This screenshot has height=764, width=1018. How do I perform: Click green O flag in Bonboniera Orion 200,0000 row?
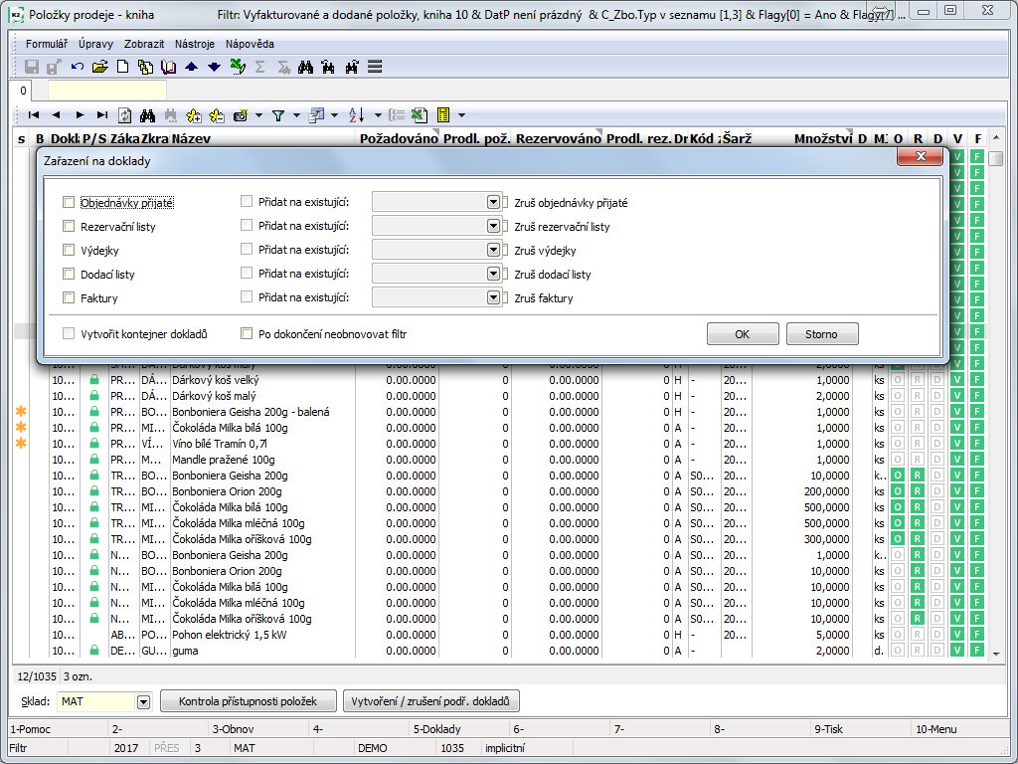point(898,491)
